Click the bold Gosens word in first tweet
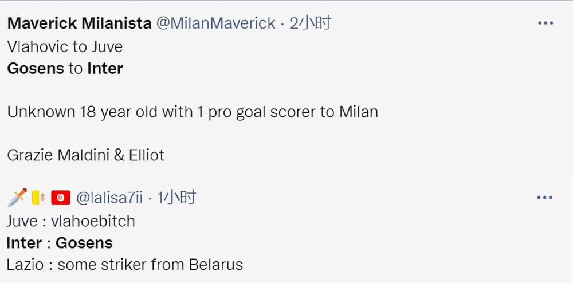Image resolution: width=573 pixels, height=283 pixels. click(36, 68)
